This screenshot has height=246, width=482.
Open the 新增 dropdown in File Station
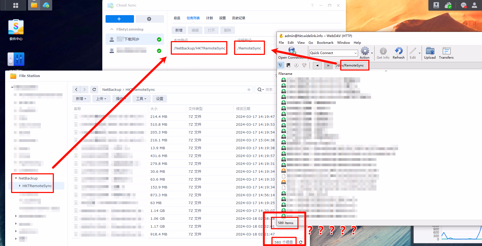81,99
